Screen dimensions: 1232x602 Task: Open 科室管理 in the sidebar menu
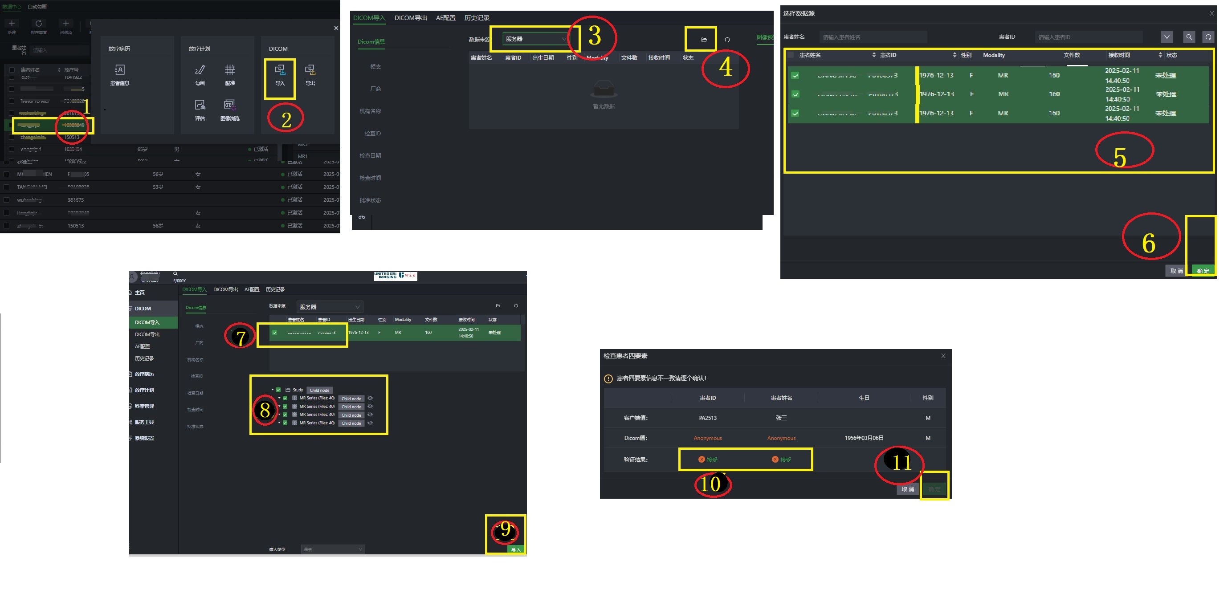144,406
